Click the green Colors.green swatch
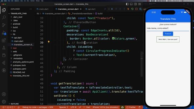194x109 pixels. (113, 38)
